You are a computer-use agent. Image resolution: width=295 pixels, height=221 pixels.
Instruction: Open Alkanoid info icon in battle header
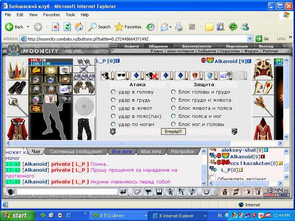click(249, 61)
